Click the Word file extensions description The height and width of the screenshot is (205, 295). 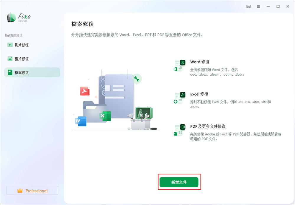click(x=217, y=72)
